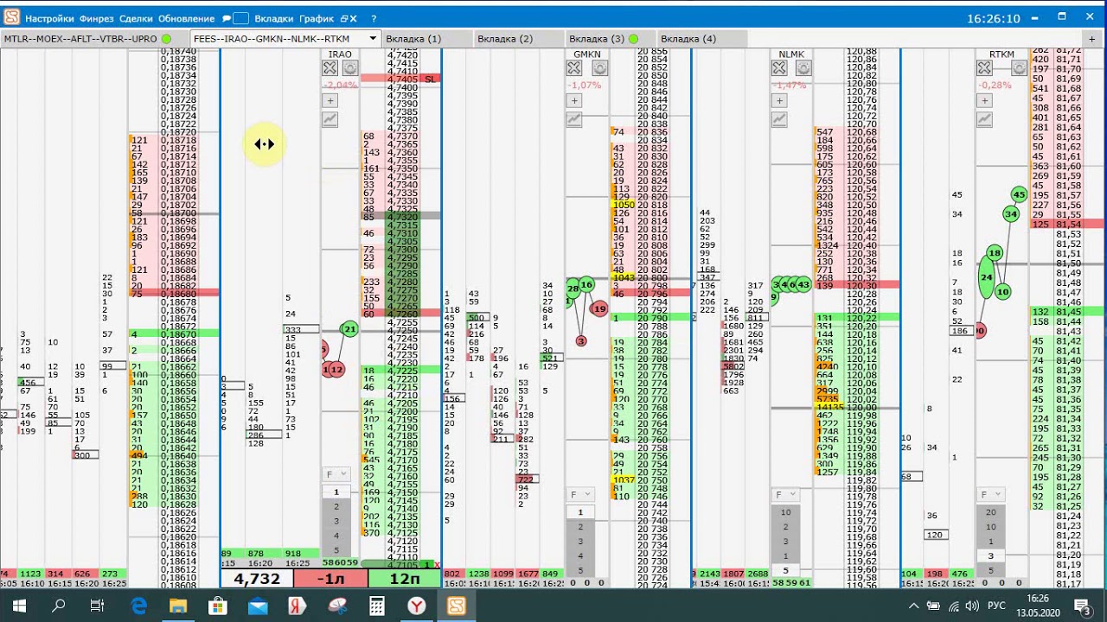This screenshot has height=622, width=1107.
Task: Open the Сделки menu
Action: tap(136, 18)
